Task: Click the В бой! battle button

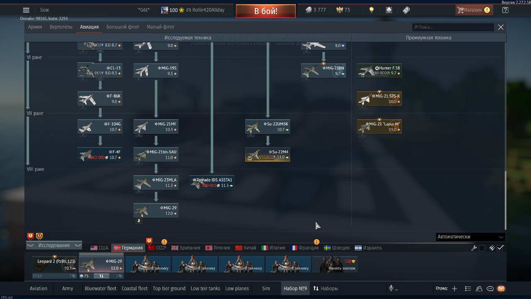Action: [266, 11]
